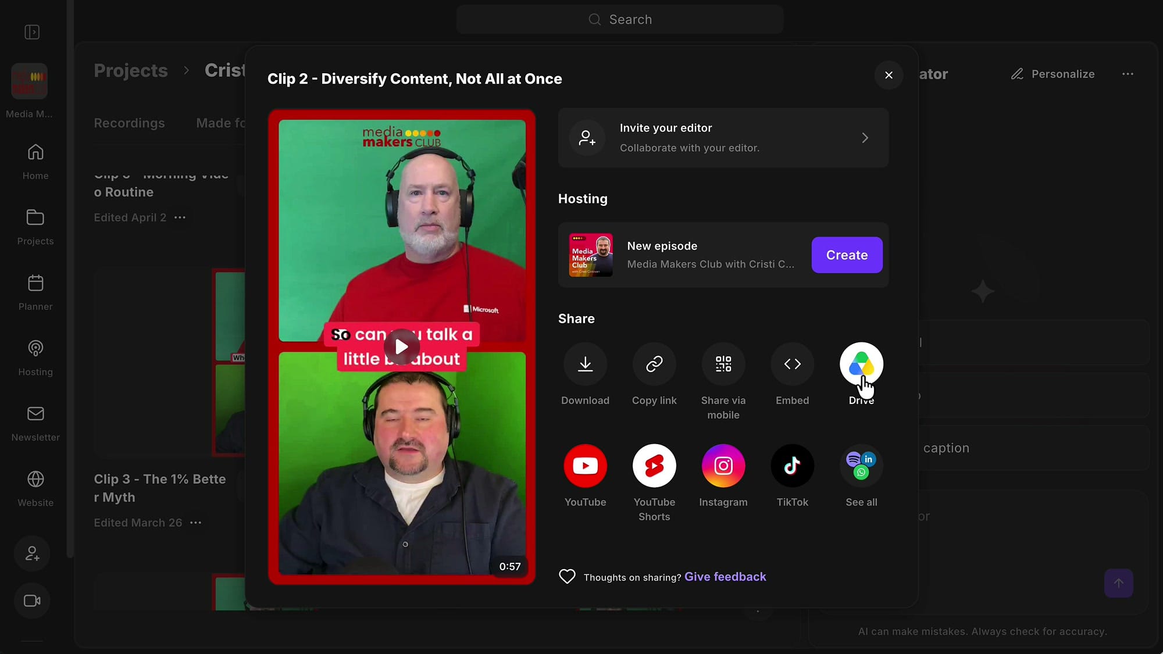Share clip to YouTube
Screen dimensions: 1163x654
click(585, 466)
